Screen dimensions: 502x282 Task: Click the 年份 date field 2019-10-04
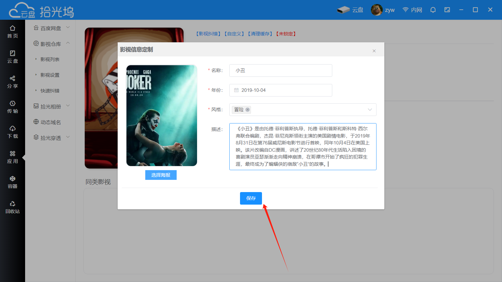281,90
